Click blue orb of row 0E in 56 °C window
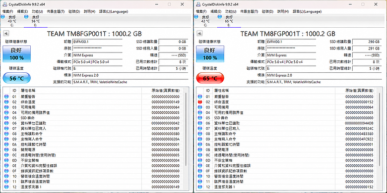Viewport: 387px width, 193px height. pyautogui.click(x=6, y=166)
